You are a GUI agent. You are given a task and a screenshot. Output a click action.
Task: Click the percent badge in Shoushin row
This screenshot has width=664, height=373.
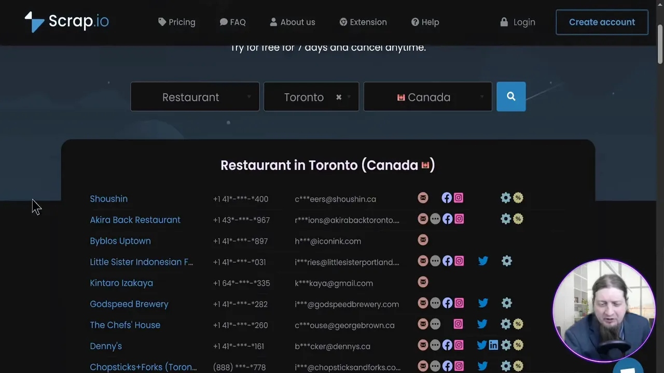click(x=518, y=198)
